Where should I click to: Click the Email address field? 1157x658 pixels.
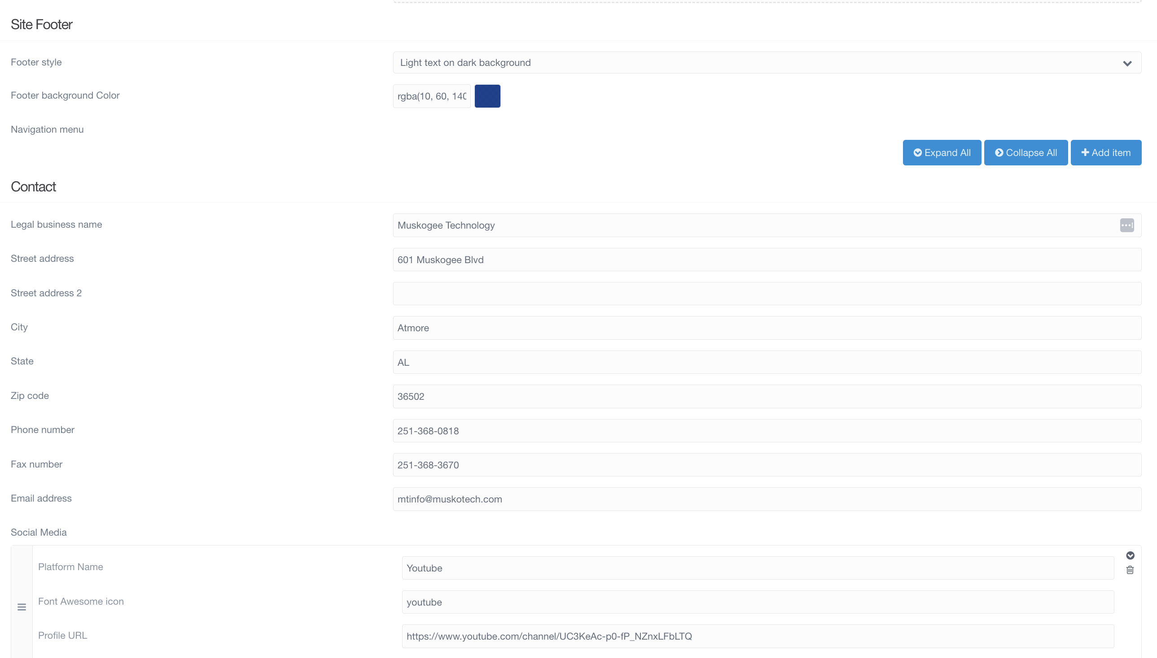767,499
